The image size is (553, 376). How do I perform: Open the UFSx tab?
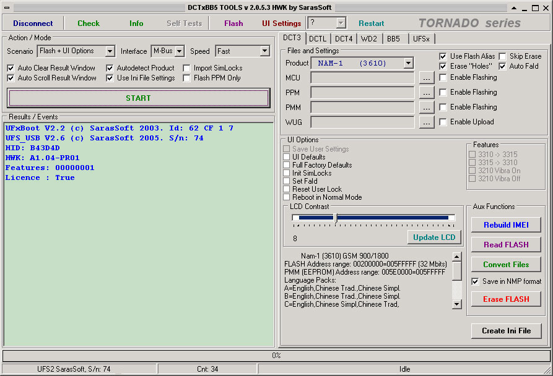tap(422, 39)
